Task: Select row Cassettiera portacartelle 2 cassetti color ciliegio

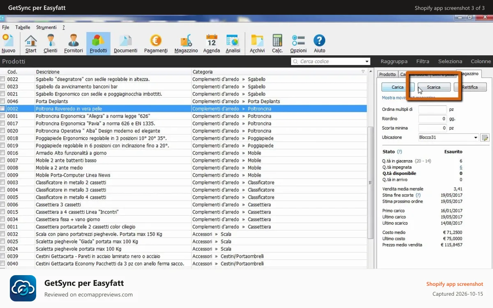Action: [x=184, y=227]
